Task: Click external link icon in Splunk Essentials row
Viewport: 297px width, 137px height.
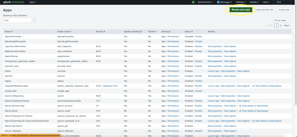Action: click(x=253, y=121)
